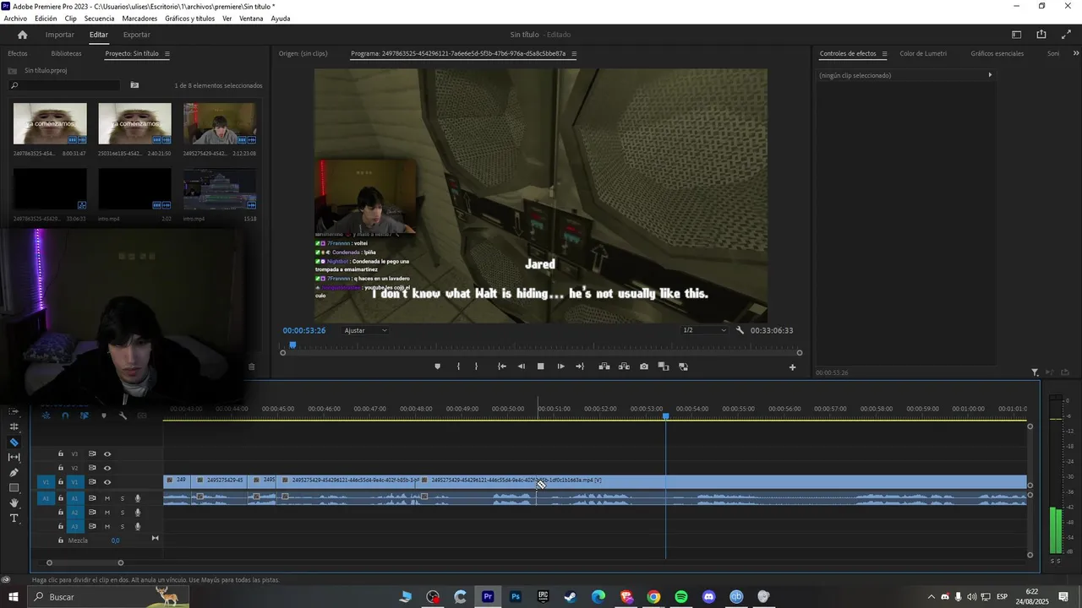Stop playback in Program monitor

[x=540, y=366]
